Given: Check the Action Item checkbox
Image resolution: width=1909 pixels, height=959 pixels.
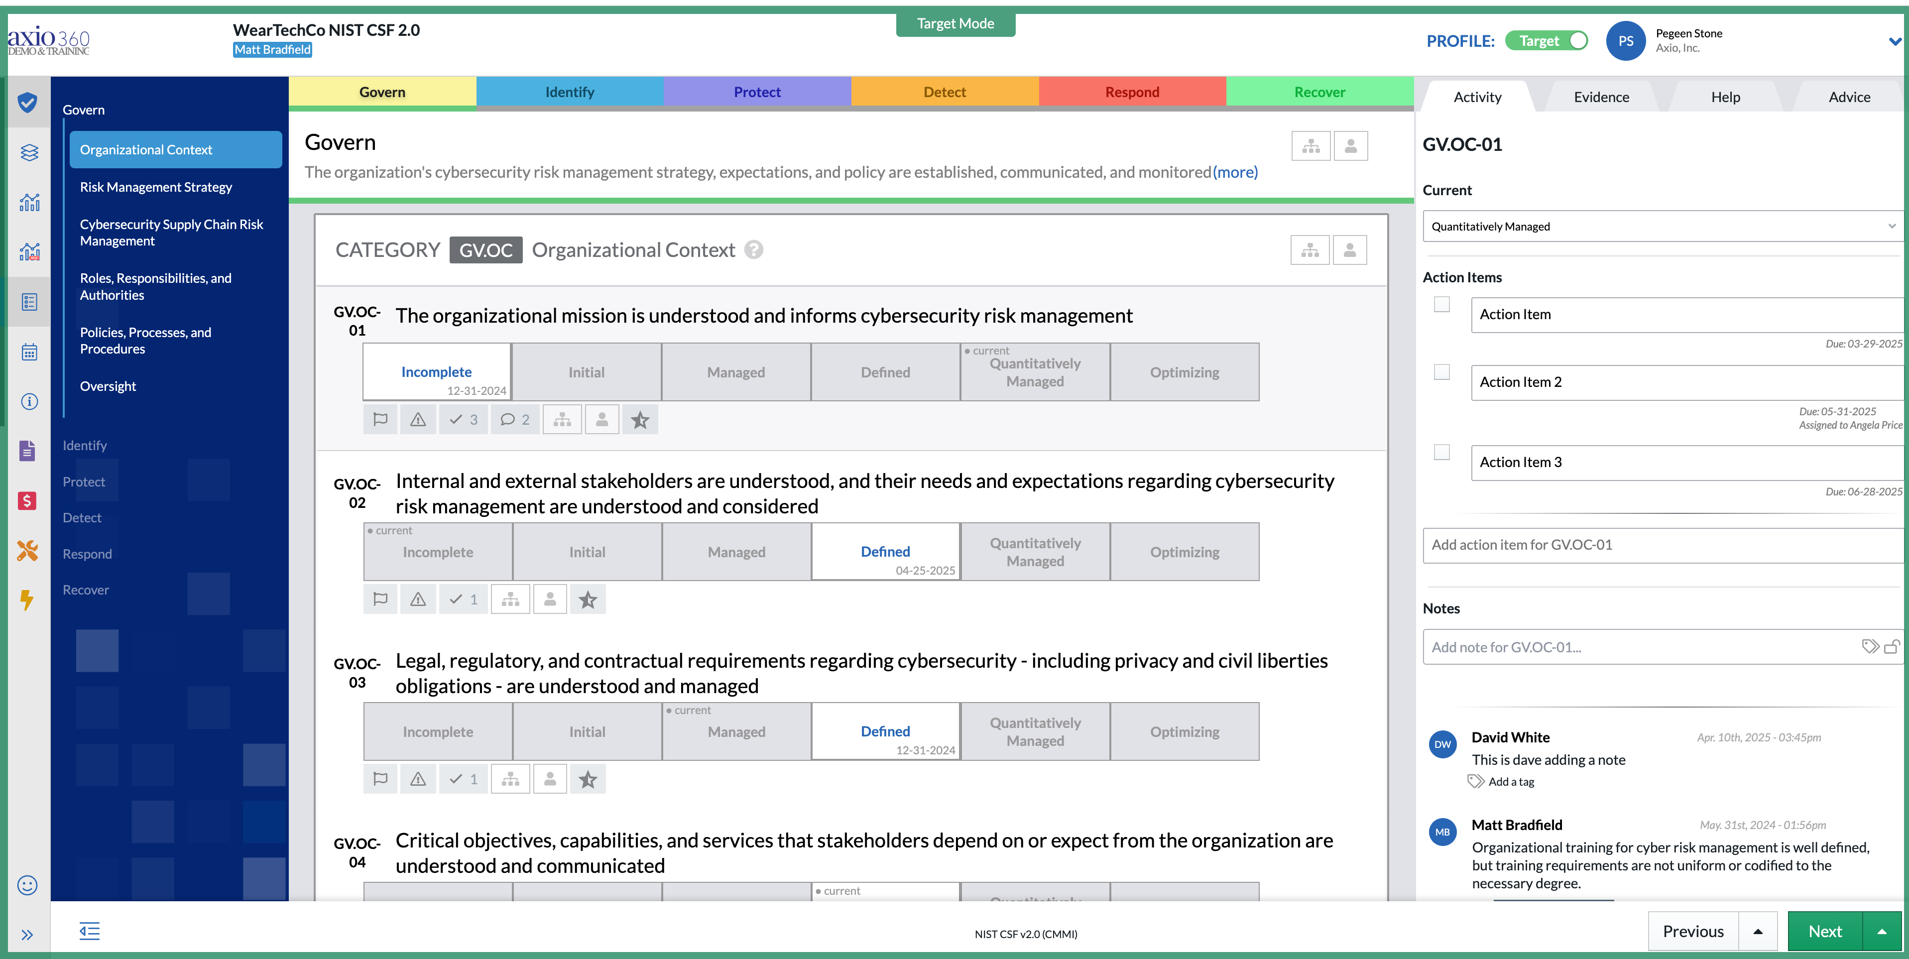Looking at the screenshot, I should (x=1441, y=305).
